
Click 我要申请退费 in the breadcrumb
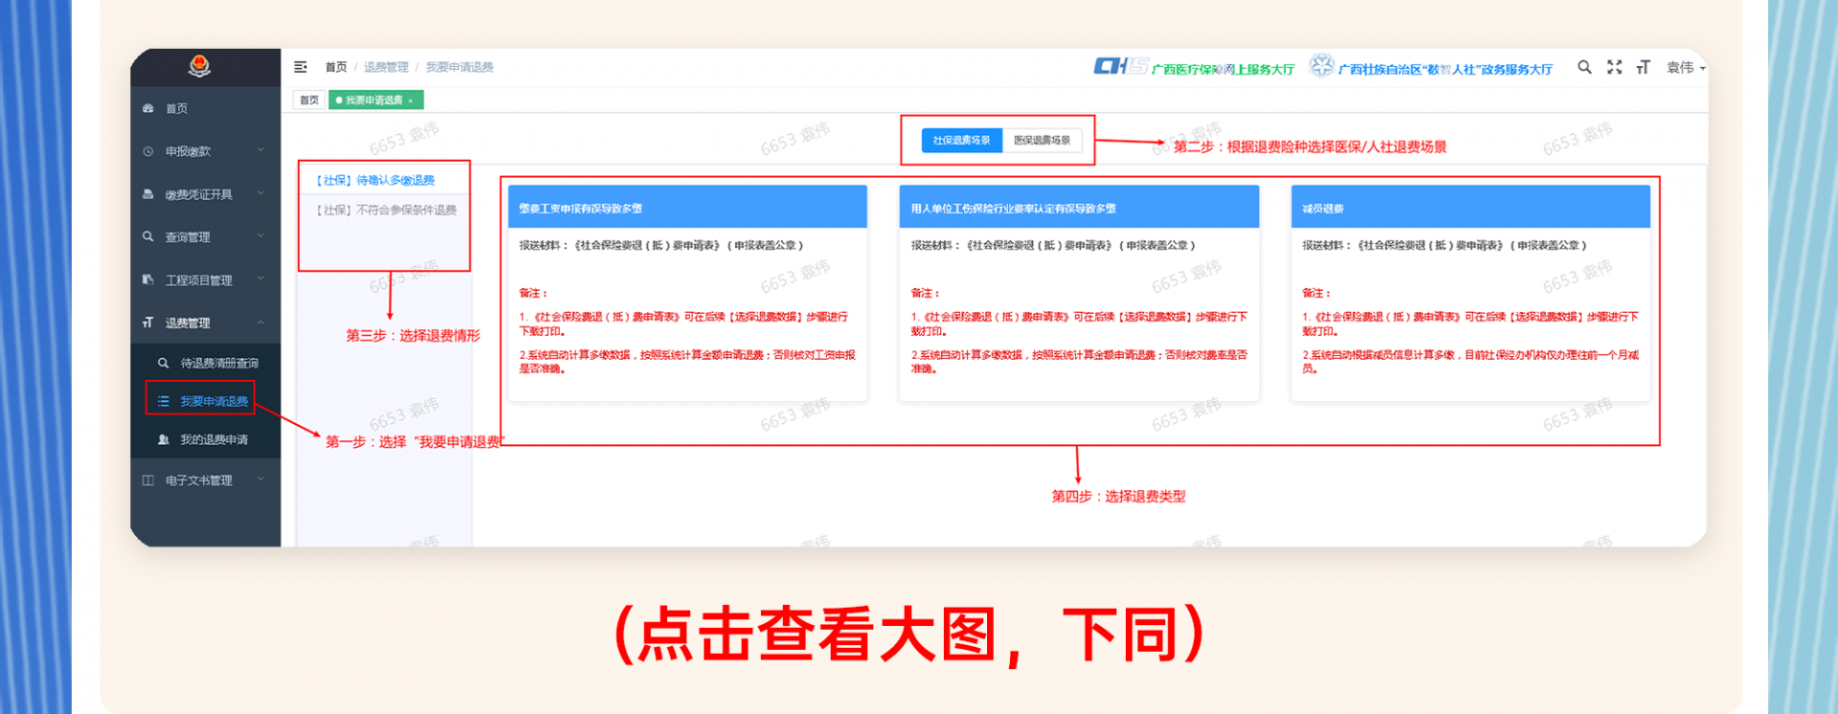coord(459,67)
